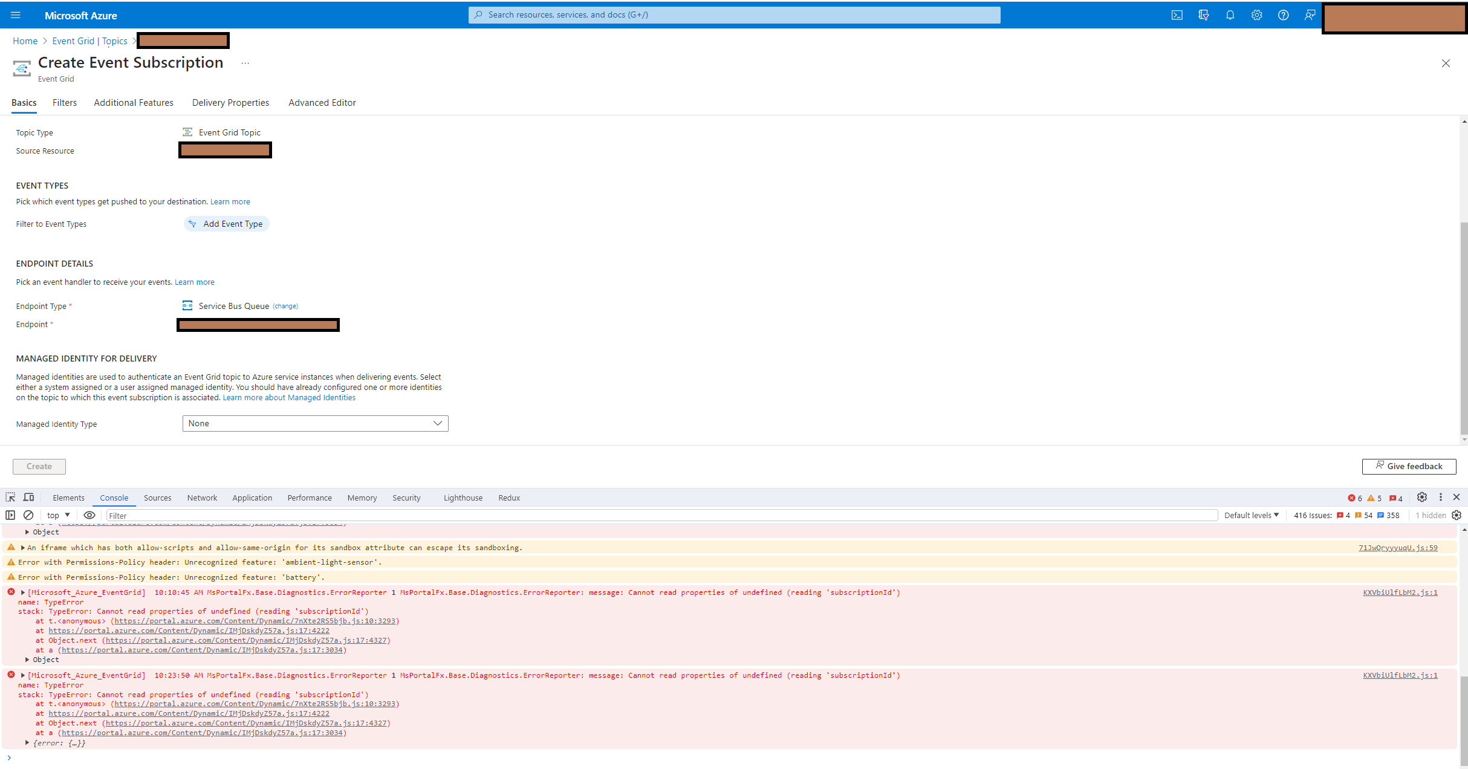1468x769 pixels.
Task: Launch Cloud Shell from top bar
Action: pos(1177,15)
